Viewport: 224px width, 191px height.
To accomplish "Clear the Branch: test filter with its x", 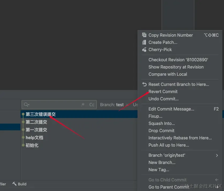I will (127, 105).
